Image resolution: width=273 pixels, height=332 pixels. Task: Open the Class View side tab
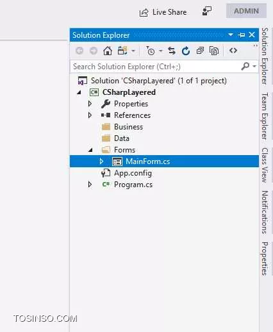pyautogui.click(x=265, y=165)
